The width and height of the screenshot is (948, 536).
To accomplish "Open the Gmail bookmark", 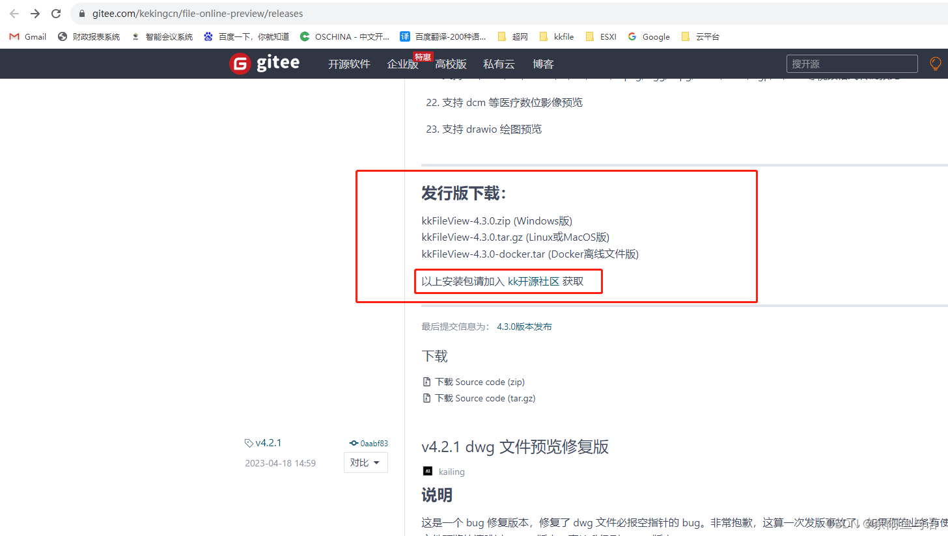I will pos(28,37).
